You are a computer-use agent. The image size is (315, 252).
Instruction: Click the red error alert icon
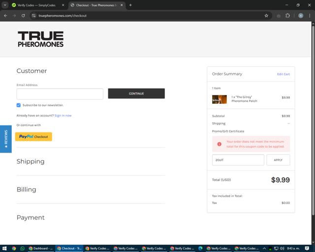click(x=219, y=144)
